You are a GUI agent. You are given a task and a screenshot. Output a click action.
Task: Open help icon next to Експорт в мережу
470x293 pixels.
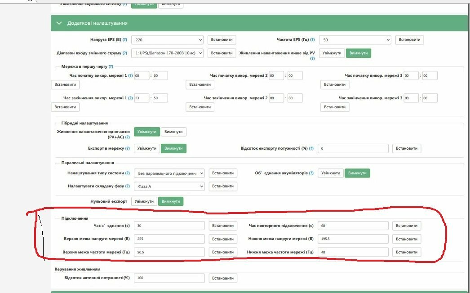[128, 148]
